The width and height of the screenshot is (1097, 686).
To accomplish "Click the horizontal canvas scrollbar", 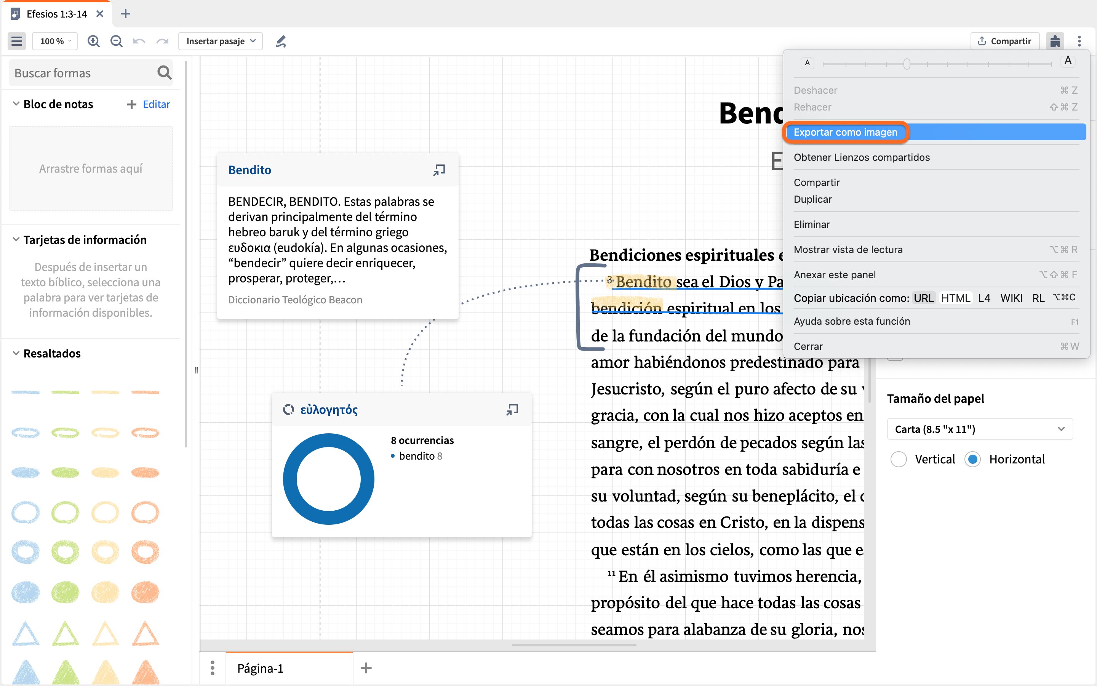I will tap(574, 645).
